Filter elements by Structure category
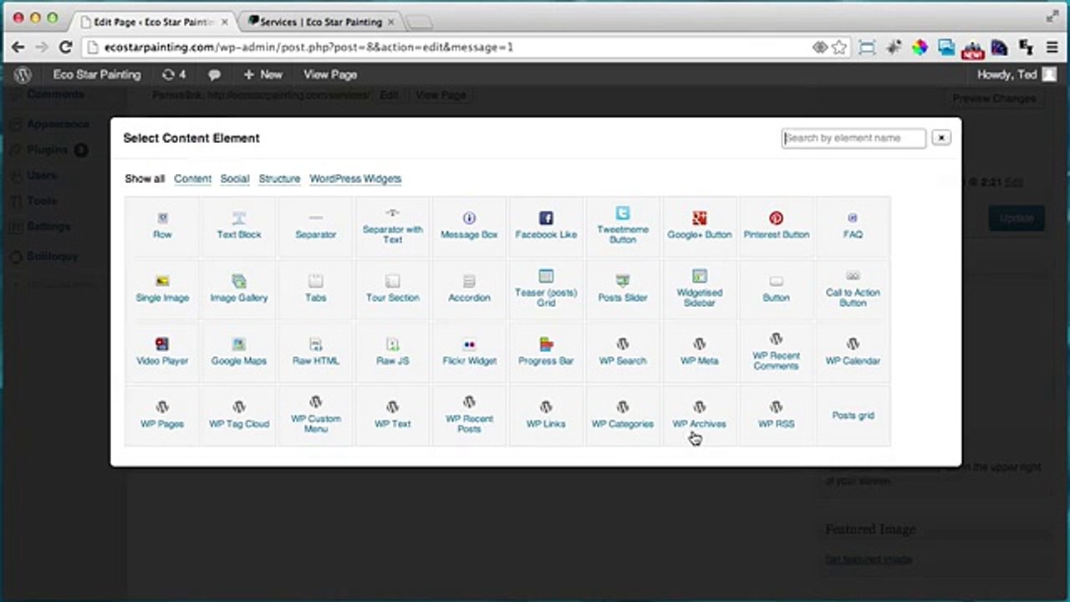The height and width of the screenshot is (602, 1070). click(279, 179)
